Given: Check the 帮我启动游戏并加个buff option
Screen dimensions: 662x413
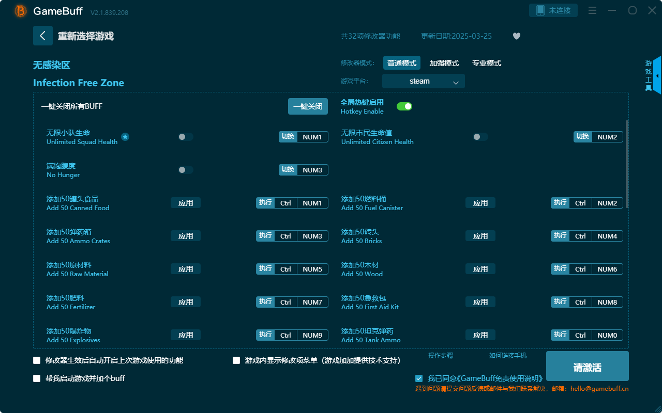Looking at the screenshot, I should 37,378.
